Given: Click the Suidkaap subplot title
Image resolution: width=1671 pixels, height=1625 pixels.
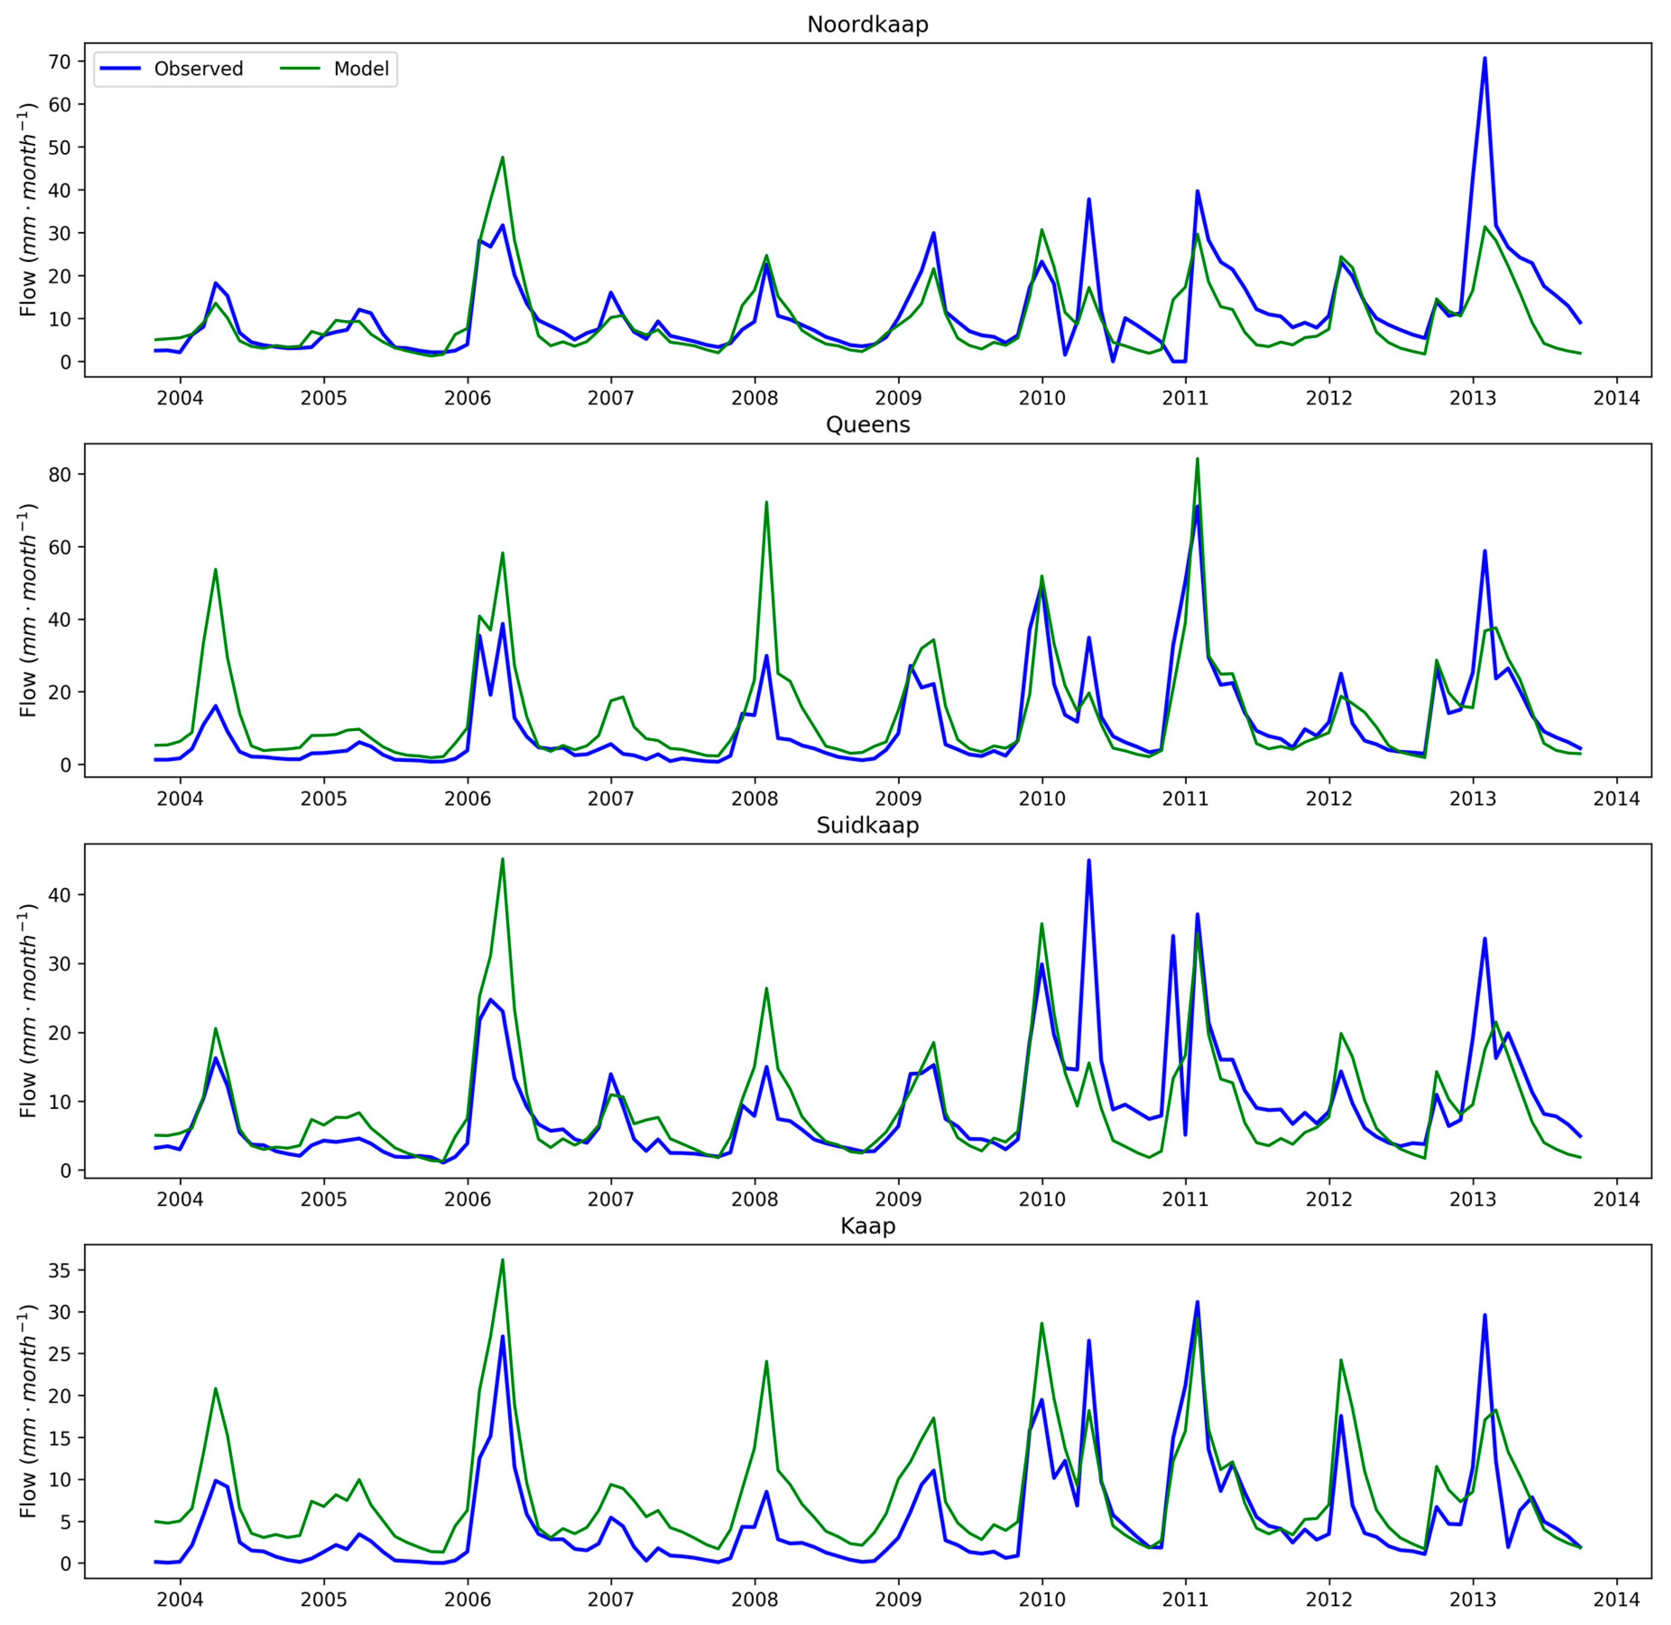Looking at the screenshot, I should [867, 825].
